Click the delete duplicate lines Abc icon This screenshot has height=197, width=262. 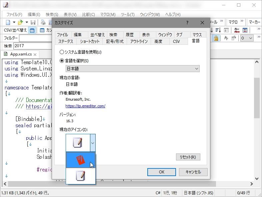[237, 30]
